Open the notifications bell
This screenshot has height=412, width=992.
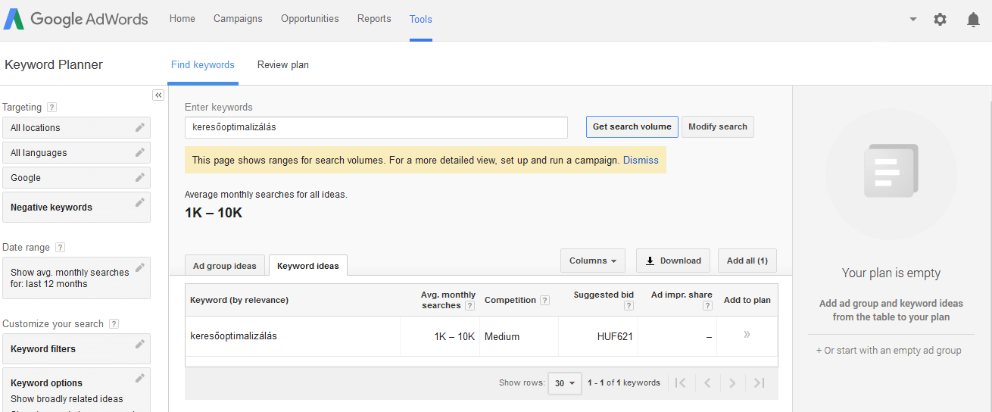click(973, 20)
